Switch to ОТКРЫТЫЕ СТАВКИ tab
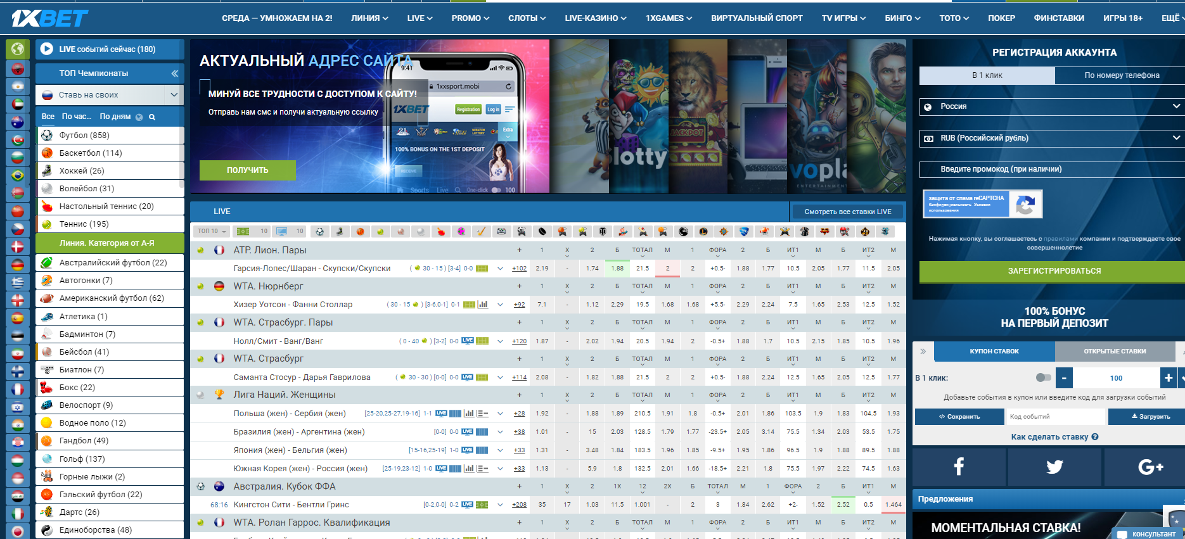This screenshot has height=539, width=1185. pyautogui.click(x=1115, y=351)
